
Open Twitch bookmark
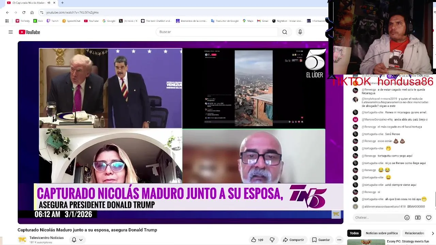[x=52, y=21]
